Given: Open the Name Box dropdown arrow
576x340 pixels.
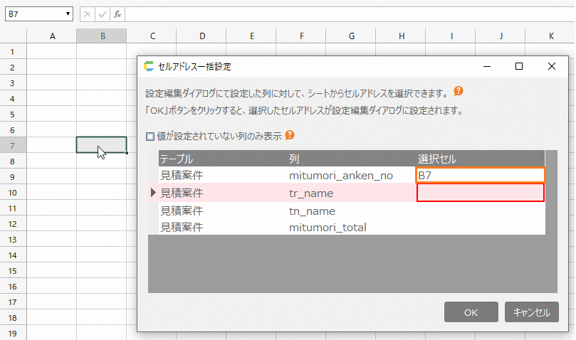Looking at the screenshot, I should (68, 14).
